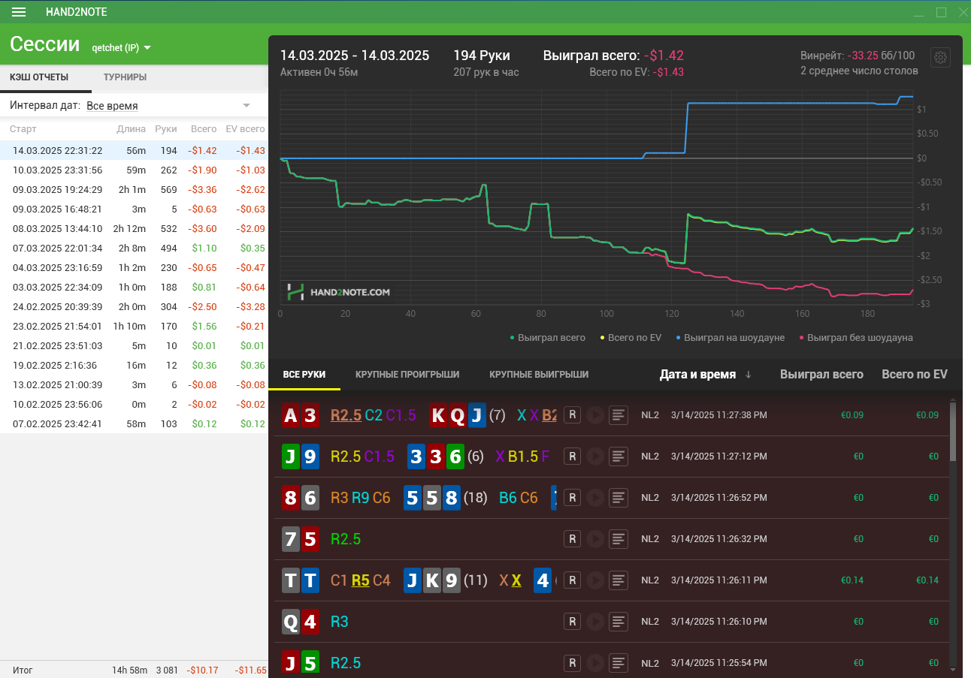Switch to the 'ТУРНИРЫ' tab
The image size is (971, 678).
click(x=125, y=77)
